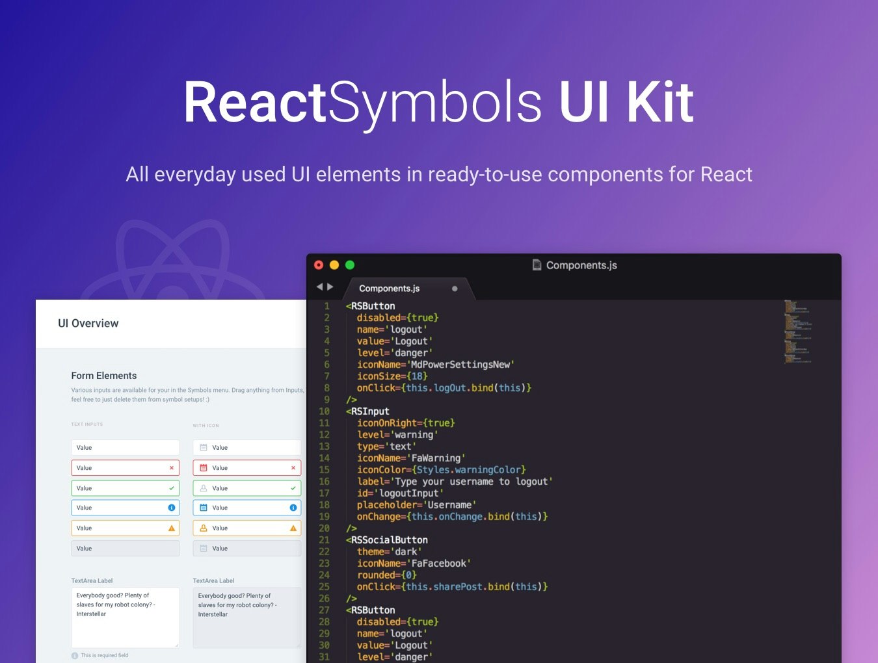Image resolution: width=878 pixels, height=663 pixels.
Task: Click the orange warning triangle in the Value input
Action: point(171,528)
